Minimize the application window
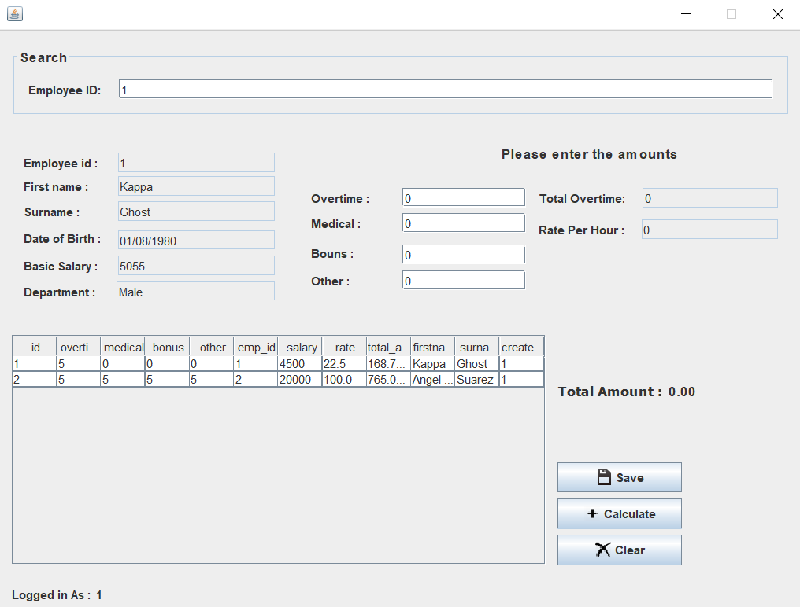800x607 pixels. pyautogui.click(x=686, y=14)
